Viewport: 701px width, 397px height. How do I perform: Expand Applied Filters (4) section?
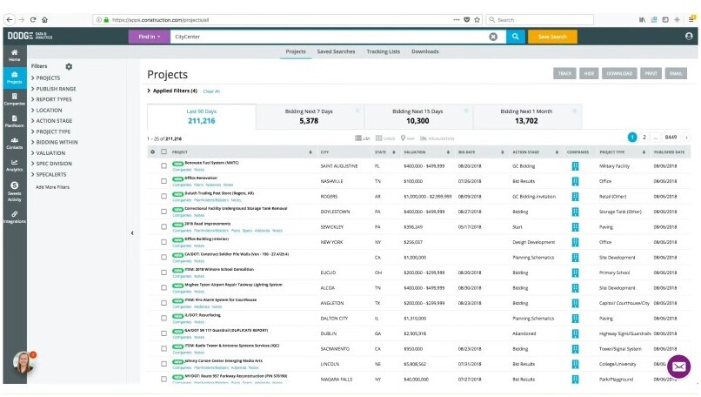(172, 91)
